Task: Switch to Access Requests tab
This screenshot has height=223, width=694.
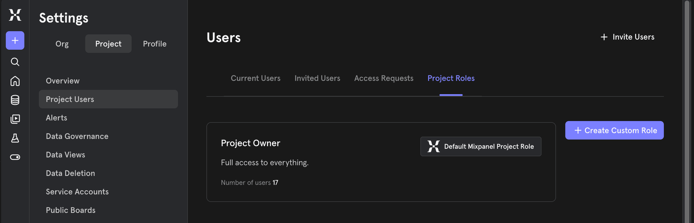Action: coord(384,78)
